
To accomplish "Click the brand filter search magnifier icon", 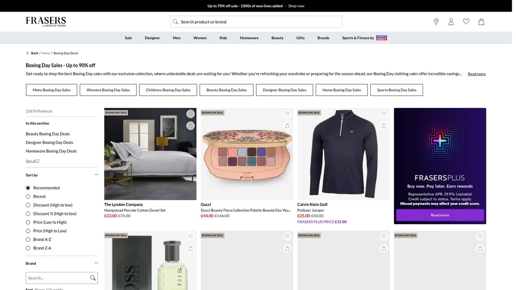I will tap(92, 278).
